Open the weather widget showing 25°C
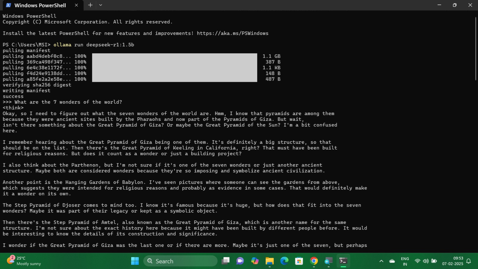Image resolution: width=478 pixels, height=269 pixels. pyautogui.click(x=24, y=261)
